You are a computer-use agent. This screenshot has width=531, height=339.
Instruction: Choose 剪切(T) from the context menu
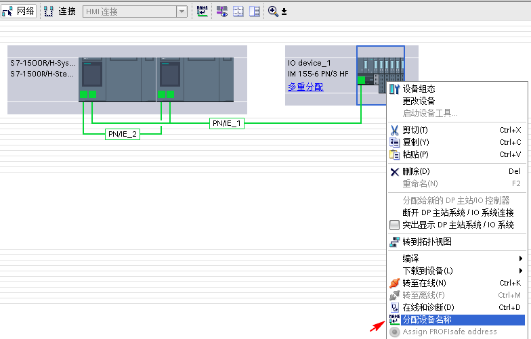coord(457,130)
